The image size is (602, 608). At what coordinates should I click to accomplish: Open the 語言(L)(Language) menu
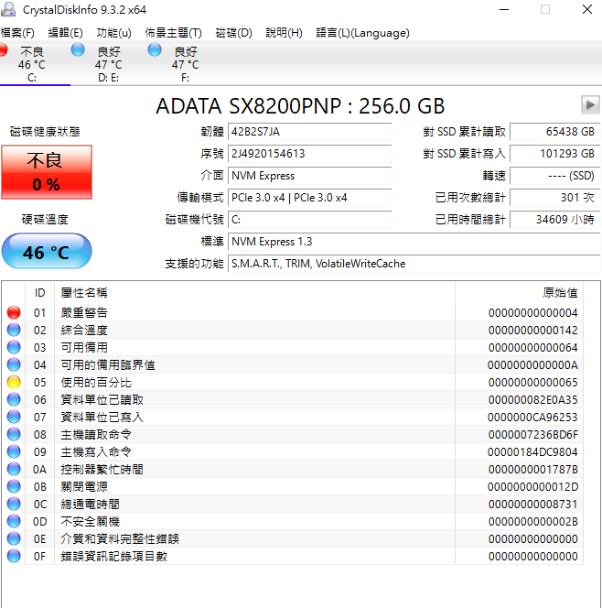click(x=363, y=33)
